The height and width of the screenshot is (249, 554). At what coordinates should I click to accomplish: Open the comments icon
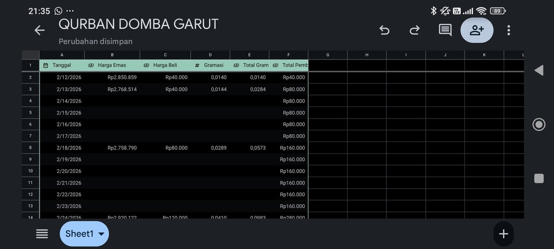[x=445, y=30]
